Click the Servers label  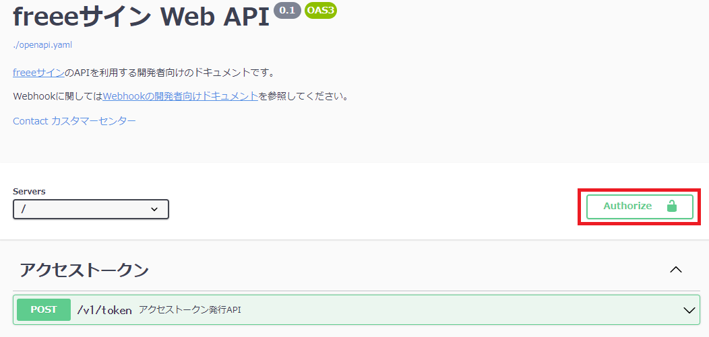[30, 191]
